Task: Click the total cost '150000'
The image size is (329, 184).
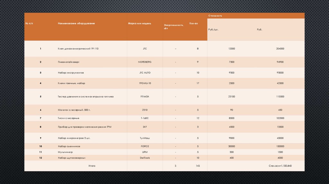Action: point(280,146)
